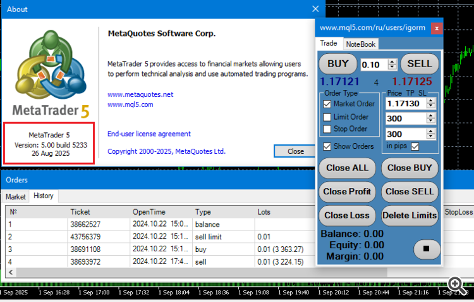Select ticket 38691108 cell

[x=99, y=249]
